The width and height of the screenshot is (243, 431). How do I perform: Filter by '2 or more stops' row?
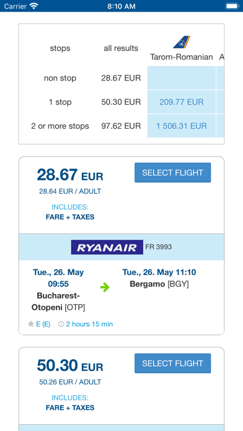(x=60, y=126)
